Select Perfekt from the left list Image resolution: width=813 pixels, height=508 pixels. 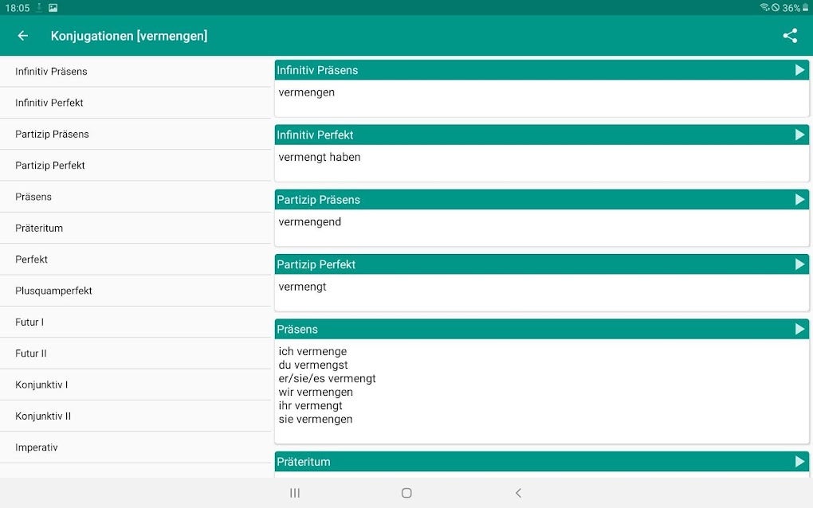click(x=29, y=259)
